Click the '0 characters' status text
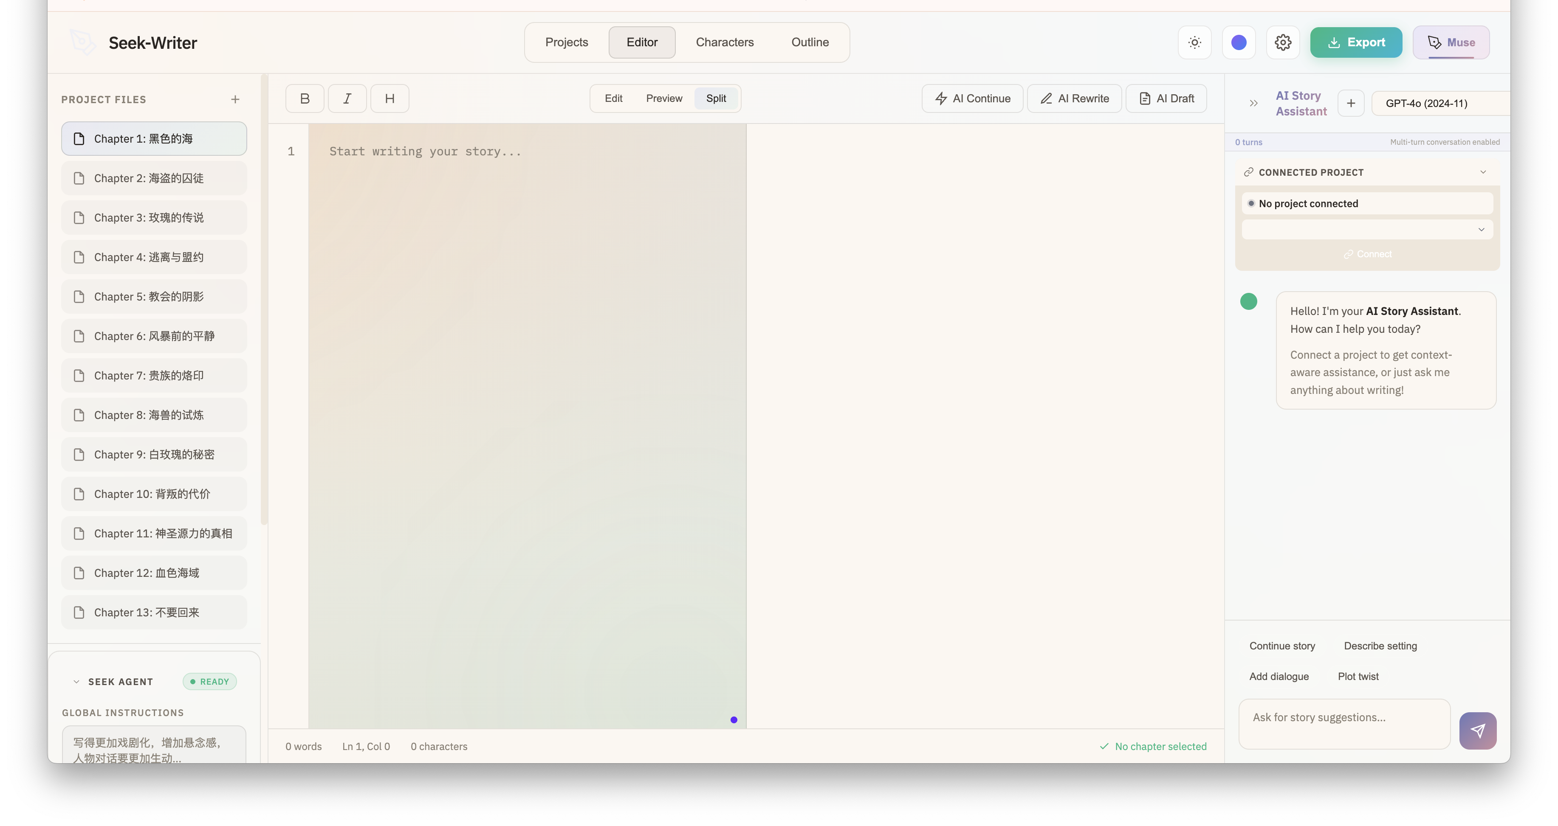 click(439, 746)
